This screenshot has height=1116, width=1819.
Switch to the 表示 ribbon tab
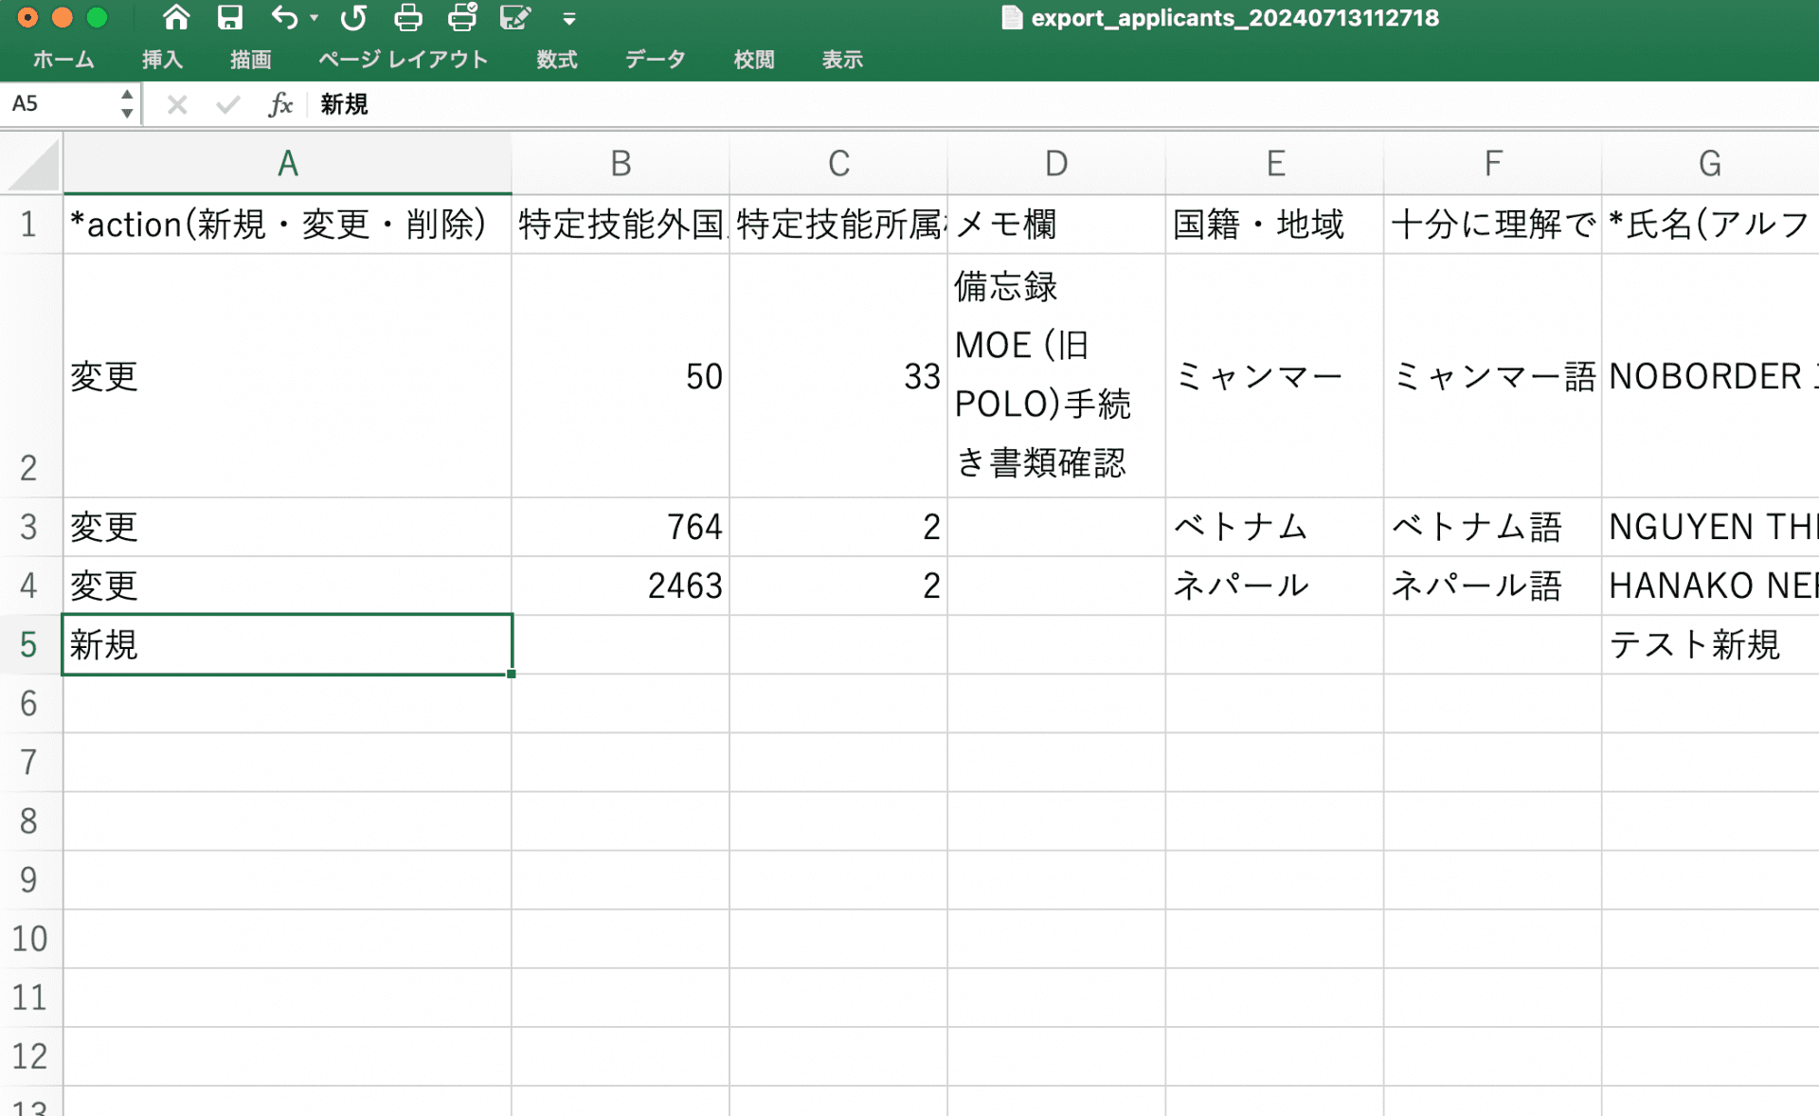[x=842, y=60]
